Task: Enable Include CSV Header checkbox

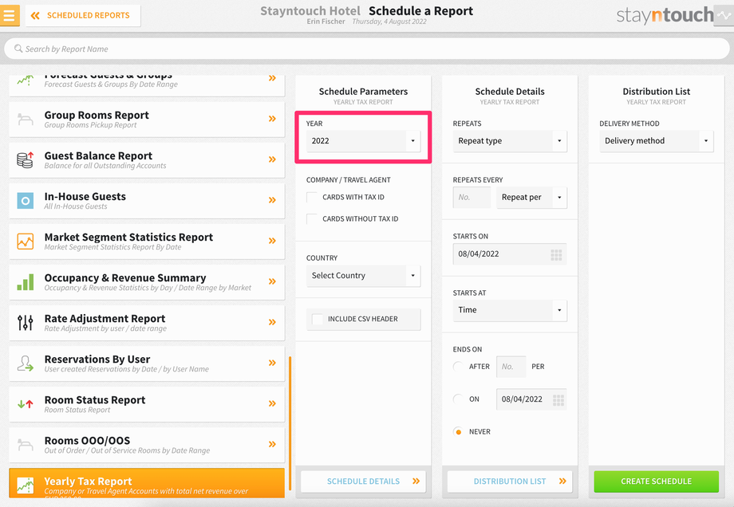Action: pyautogui.click(x=318, y=319)
